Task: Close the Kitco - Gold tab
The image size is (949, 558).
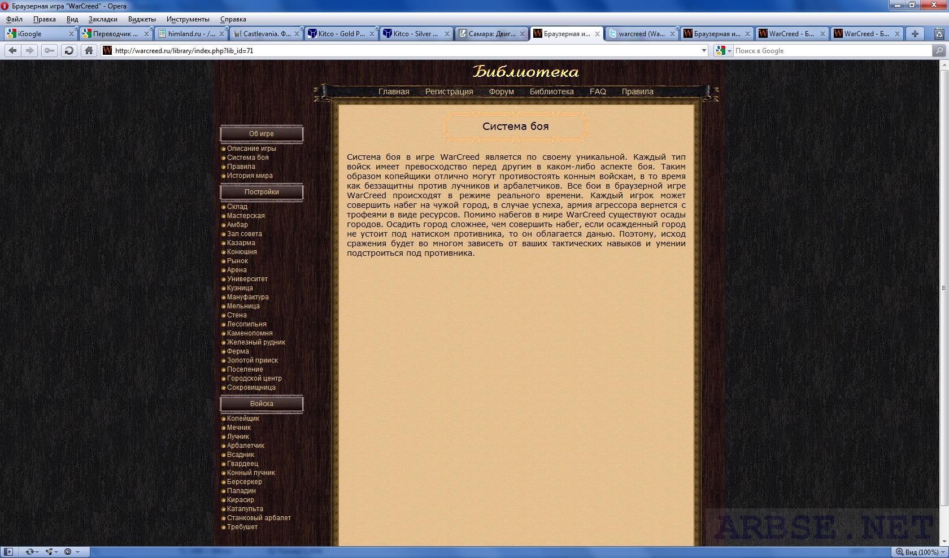Action: coord(372,34)
